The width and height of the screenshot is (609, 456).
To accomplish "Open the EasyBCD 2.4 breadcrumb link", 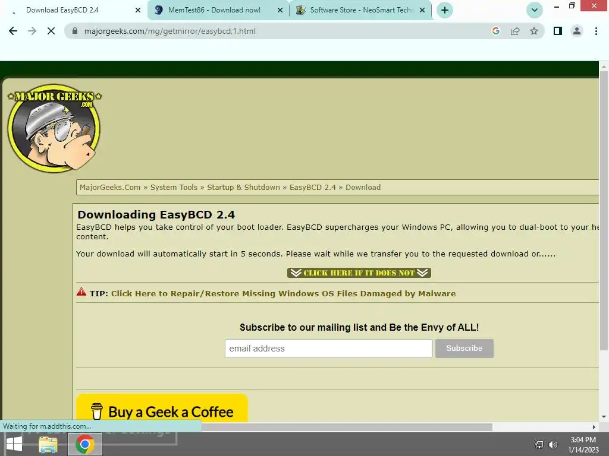I will [313, 187].
